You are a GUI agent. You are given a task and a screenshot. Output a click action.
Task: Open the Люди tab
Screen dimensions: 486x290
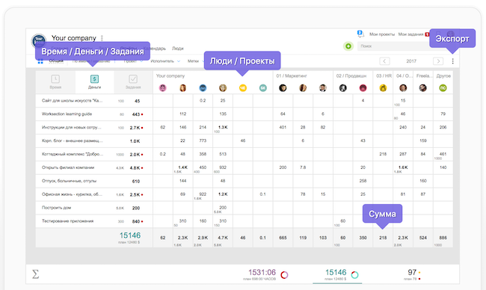click(x=178, y=49)
